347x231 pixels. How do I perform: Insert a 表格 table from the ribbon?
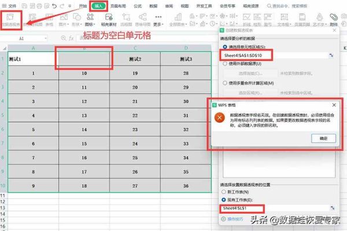click(x=49, y=20)
